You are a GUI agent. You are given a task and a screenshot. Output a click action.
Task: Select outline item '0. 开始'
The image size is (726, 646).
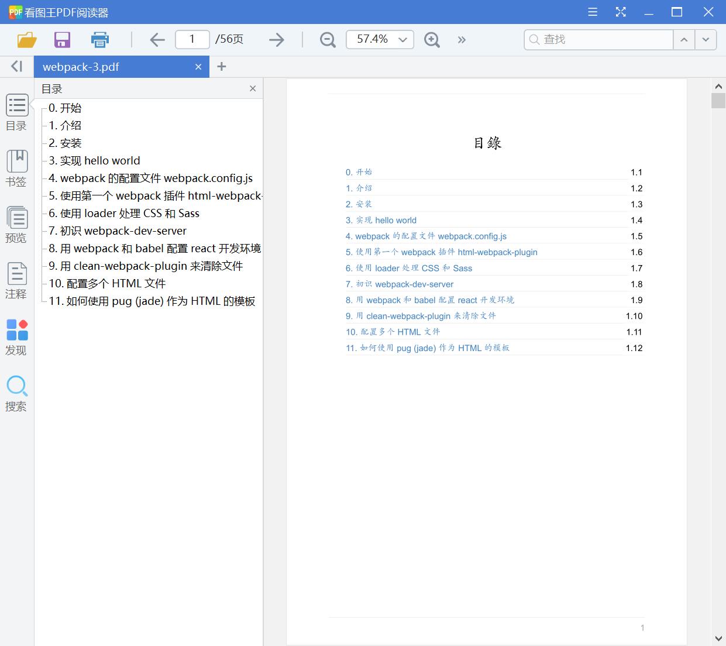point(65,108)
